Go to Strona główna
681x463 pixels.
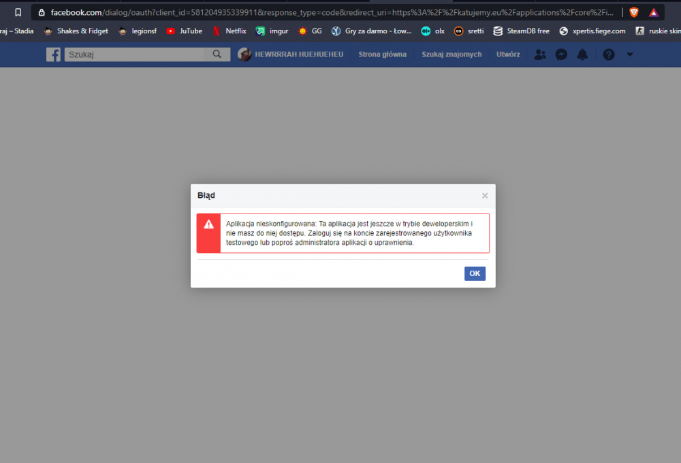tap(382, 54)
